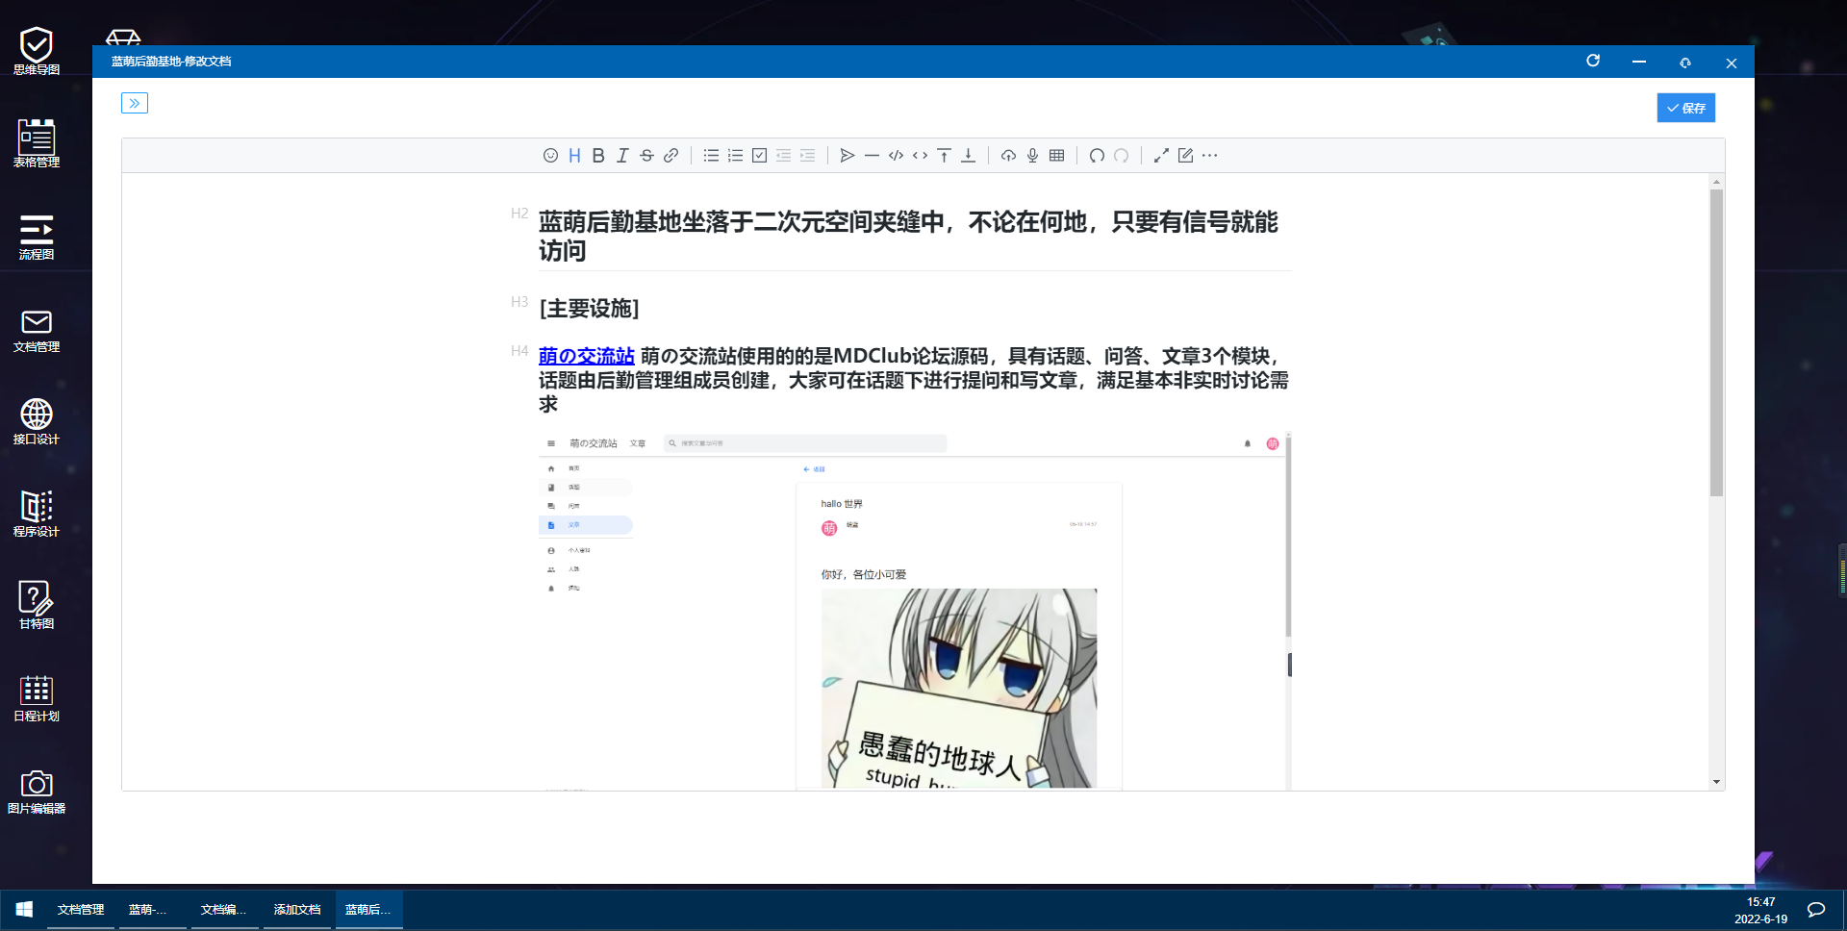Open 文档管理 in the left sidebar
The image size is (1847, 931).
click(x=37, y=331)
